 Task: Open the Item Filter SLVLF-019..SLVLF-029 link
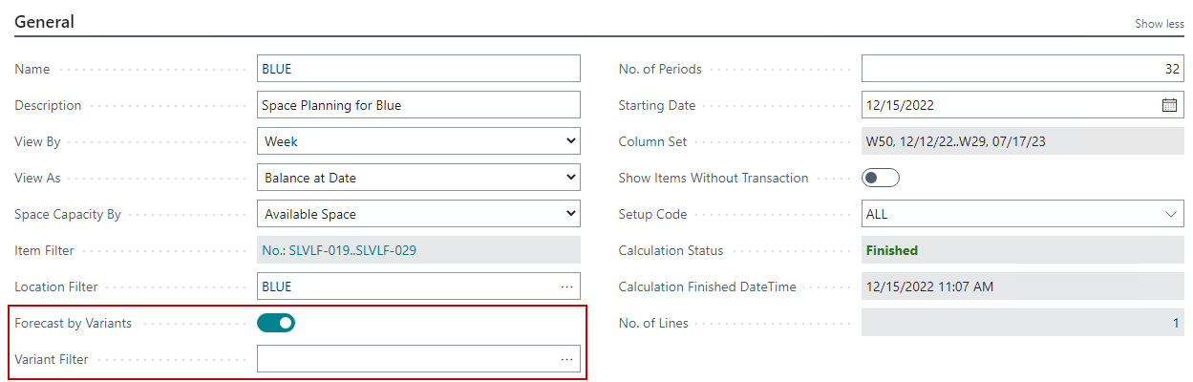pos(339,250)
